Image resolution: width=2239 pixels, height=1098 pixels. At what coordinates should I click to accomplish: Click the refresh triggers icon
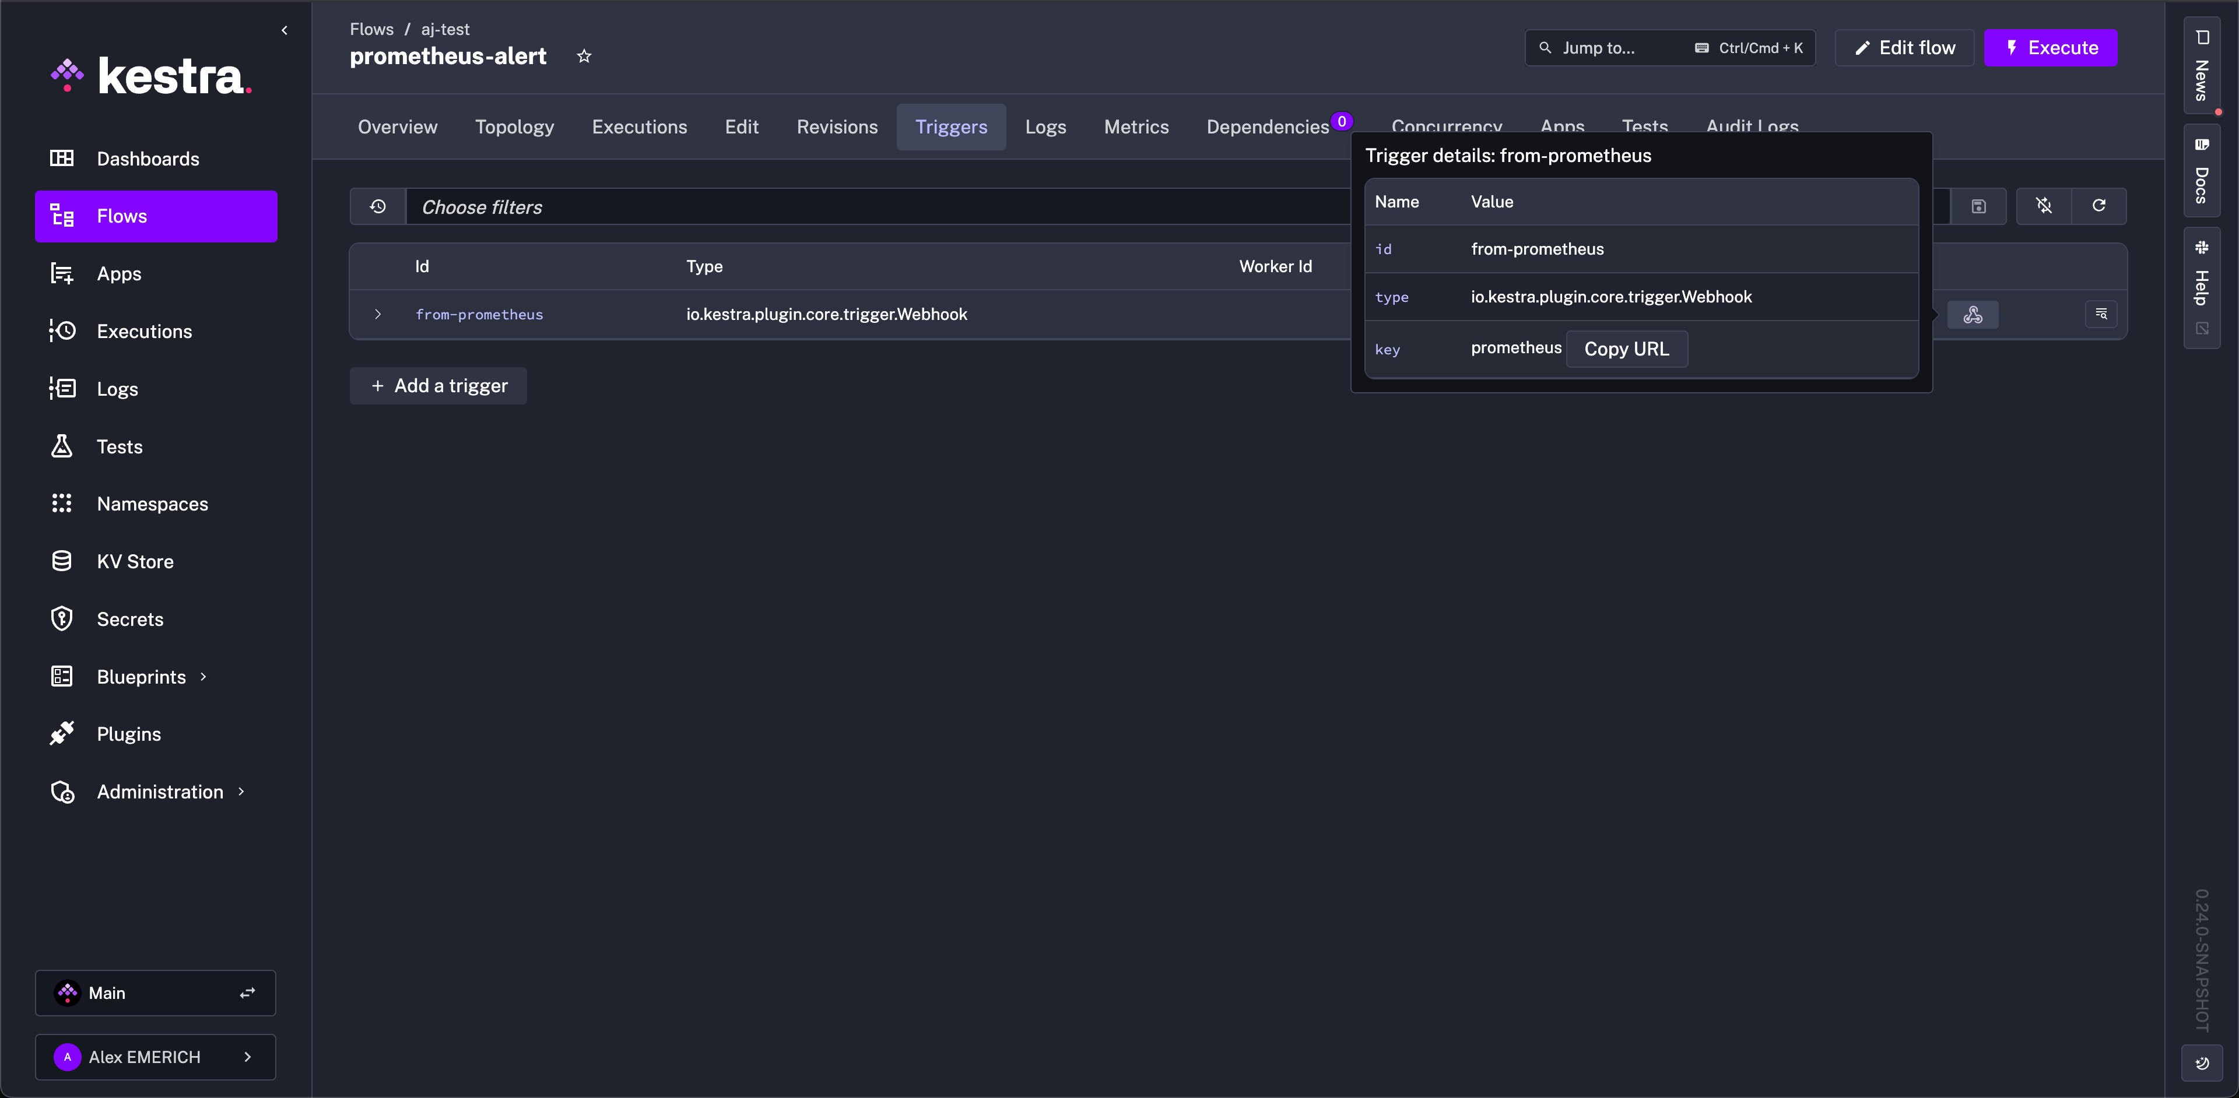2099,206
